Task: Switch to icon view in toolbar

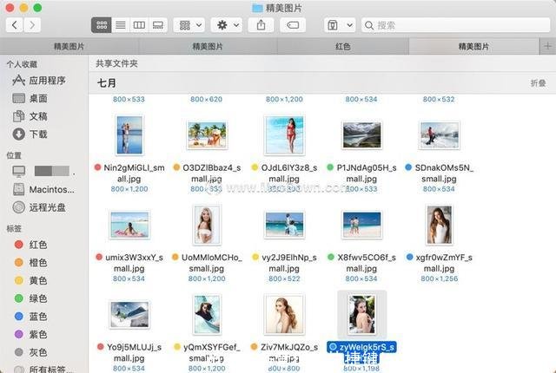Action: coord(101,25)
